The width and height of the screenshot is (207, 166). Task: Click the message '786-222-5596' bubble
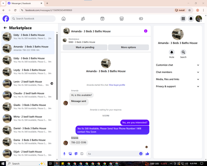[79, 142]
